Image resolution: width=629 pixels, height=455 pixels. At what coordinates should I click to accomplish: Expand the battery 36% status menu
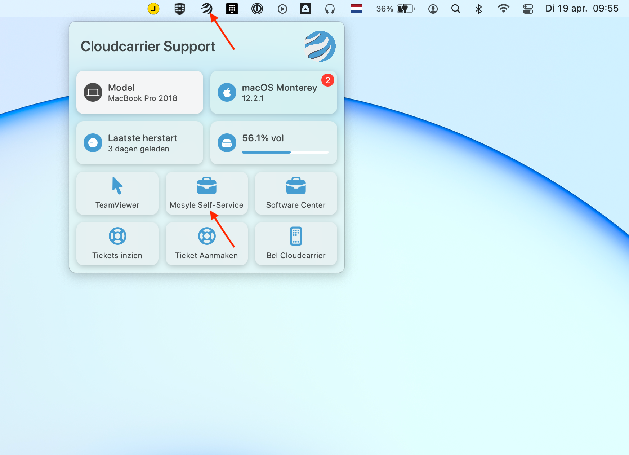coord(396,9)
